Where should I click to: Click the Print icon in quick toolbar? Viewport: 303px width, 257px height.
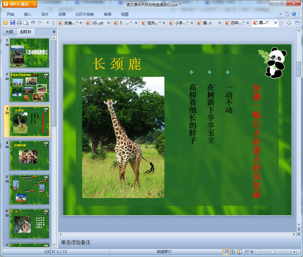click(x=19, y=23)
